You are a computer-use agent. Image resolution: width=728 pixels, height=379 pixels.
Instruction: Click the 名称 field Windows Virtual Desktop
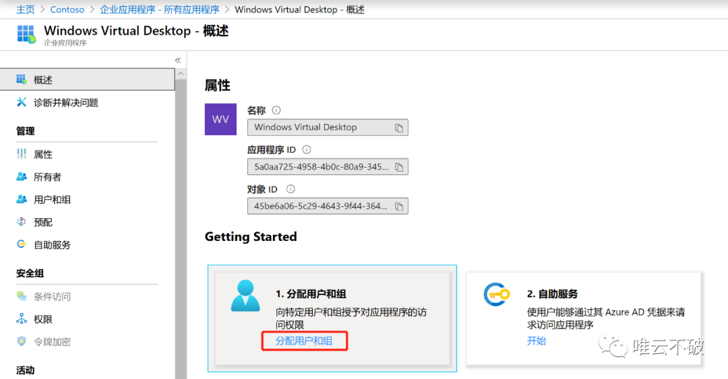point(328,128)
